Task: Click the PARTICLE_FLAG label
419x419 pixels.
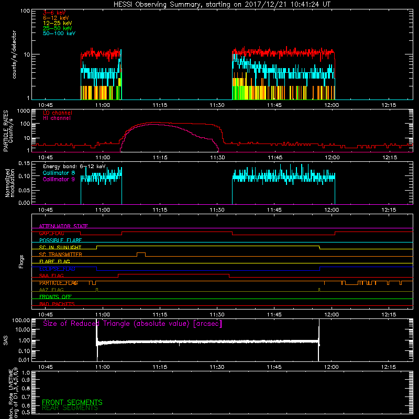Action: pyautogui.click(x=59, y=283)
